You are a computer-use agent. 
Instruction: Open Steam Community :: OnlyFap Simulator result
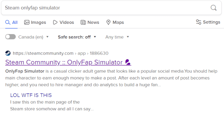(68, 62)
